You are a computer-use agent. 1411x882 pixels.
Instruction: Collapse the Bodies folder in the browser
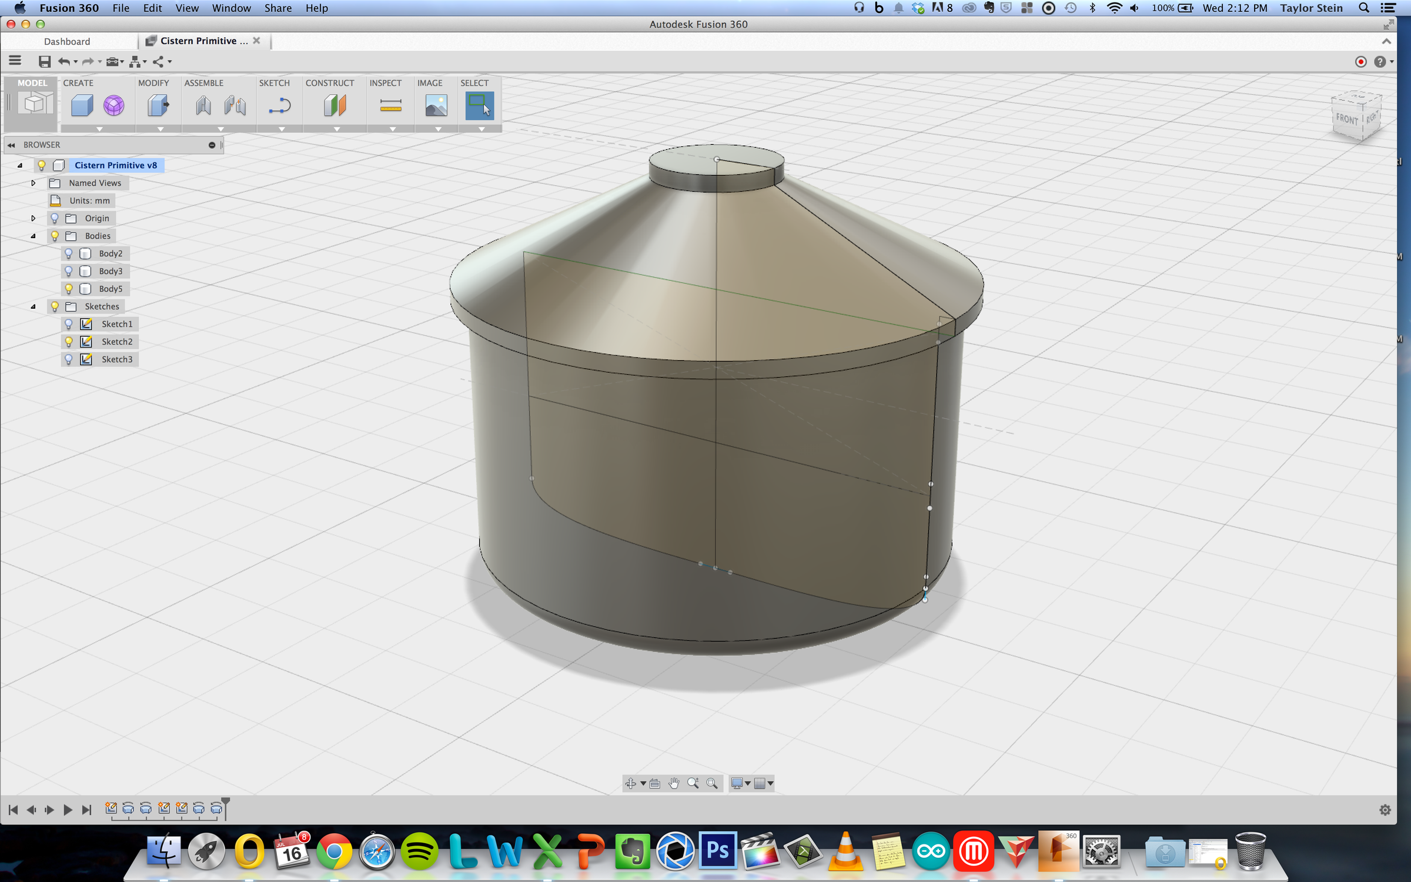[33, 236]
